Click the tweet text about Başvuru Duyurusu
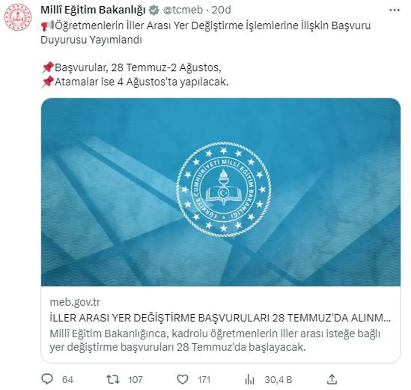The width and height of the screenshot is (411, 390). [x=206, y=33]
